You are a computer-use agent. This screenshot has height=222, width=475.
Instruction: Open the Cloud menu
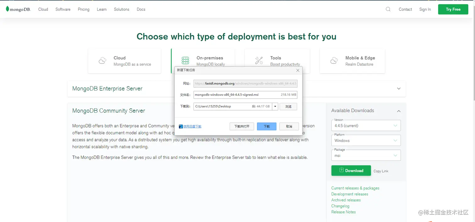coord(43,9)
